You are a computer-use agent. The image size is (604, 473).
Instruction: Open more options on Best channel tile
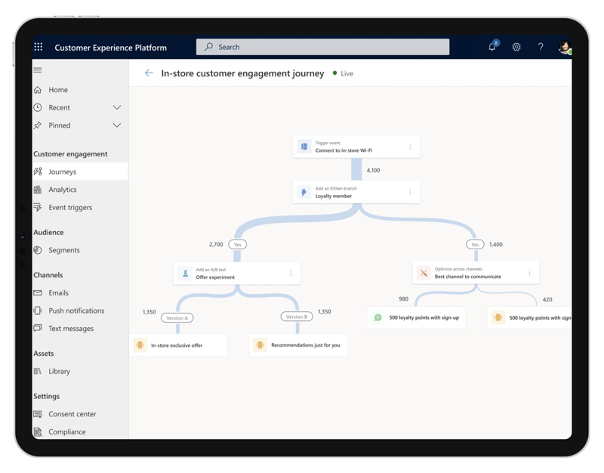click(530, 273)
